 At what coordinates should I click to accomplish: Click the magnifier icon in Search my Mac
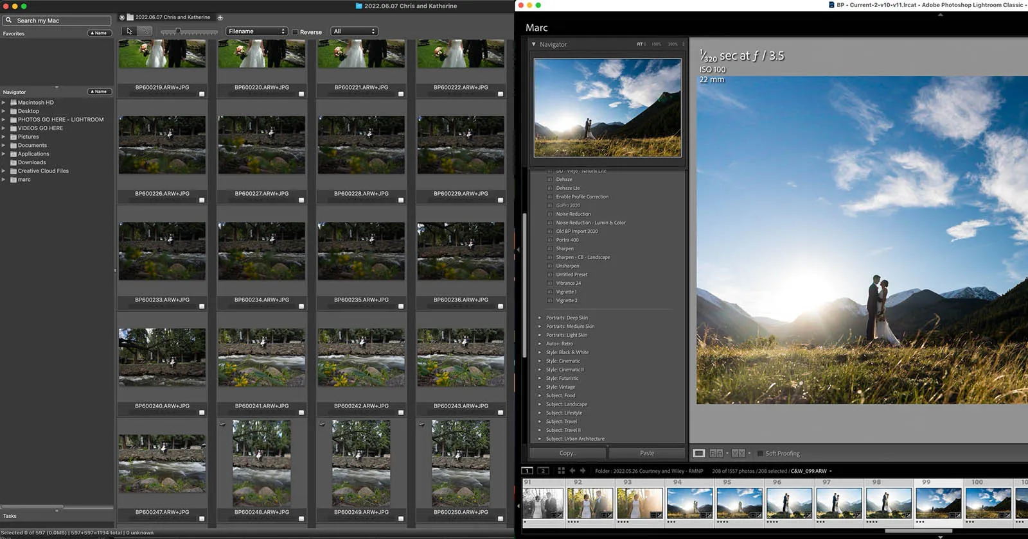pyautogui.click(x=9, y=21)
